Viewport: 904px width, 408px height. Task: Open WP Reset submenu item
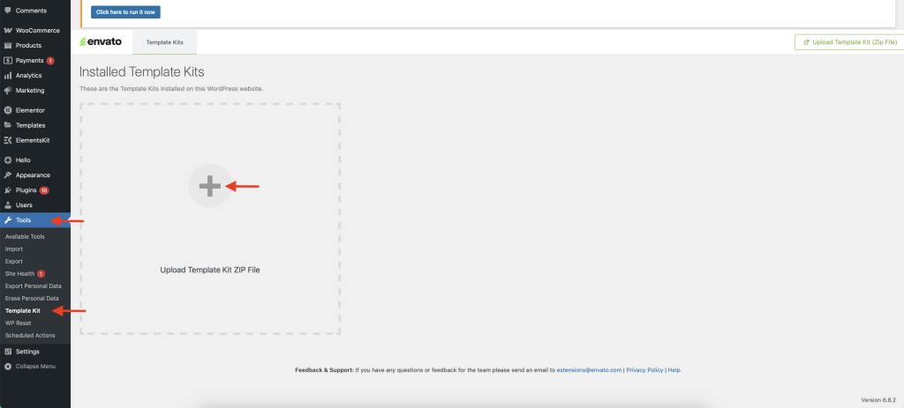[18, 323]
